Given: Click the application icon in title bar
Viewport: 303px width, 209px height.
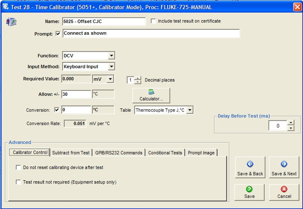Looking at the screenshot, I should (5, 7).
